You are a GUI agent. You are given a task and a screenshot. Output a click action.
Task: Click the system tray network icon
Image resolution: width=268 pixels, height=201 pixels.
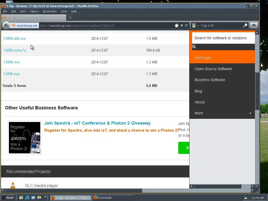pyautogui.click(x=246, y=198)
